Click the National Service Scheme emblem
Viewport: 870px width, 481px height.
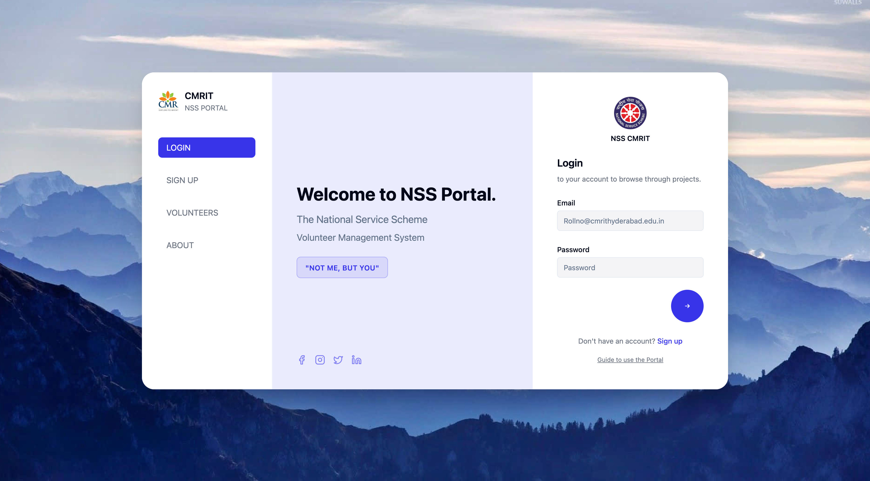(630, 113)
